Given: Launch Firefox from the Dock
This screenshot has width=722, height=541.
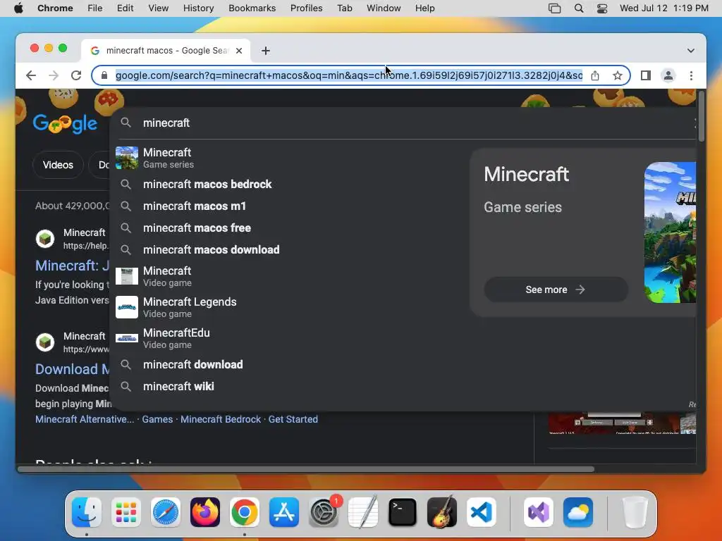Looking at the screenshot, I should click(x=205, y=512).
